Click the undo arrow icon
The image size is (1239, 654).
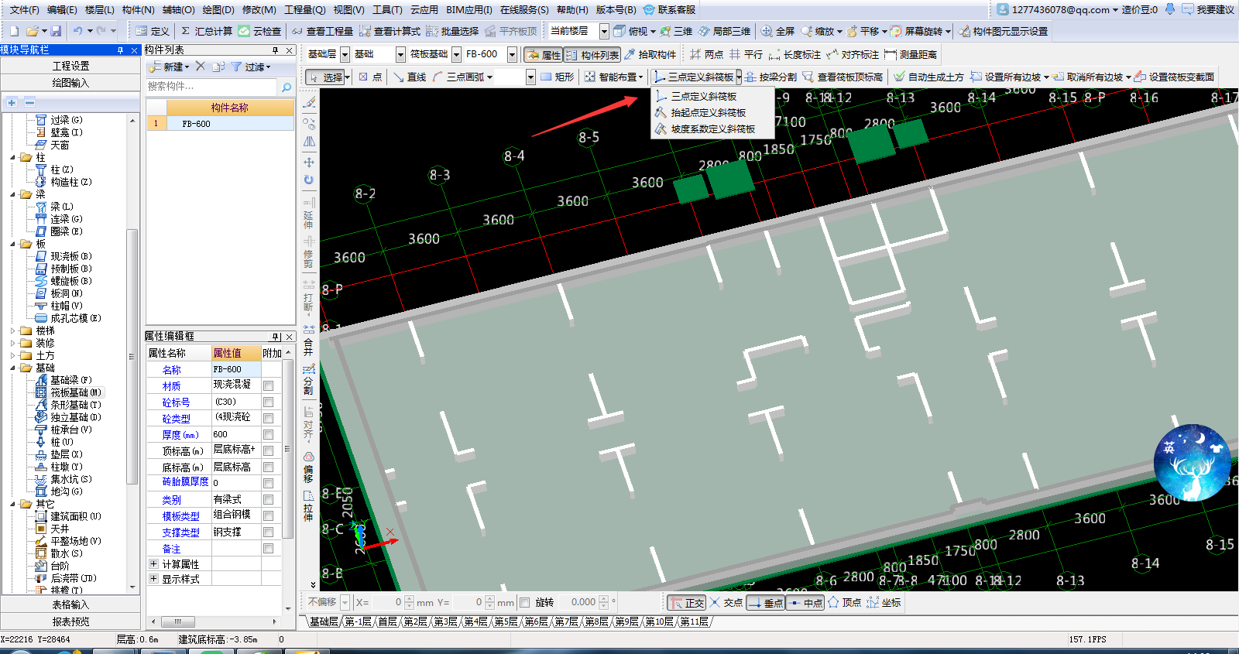(x=78, y=31)
